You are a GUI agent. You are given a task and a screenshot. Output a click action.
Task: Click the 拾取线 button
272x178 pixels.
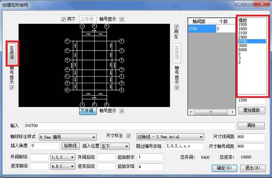(x=71, y=146)
